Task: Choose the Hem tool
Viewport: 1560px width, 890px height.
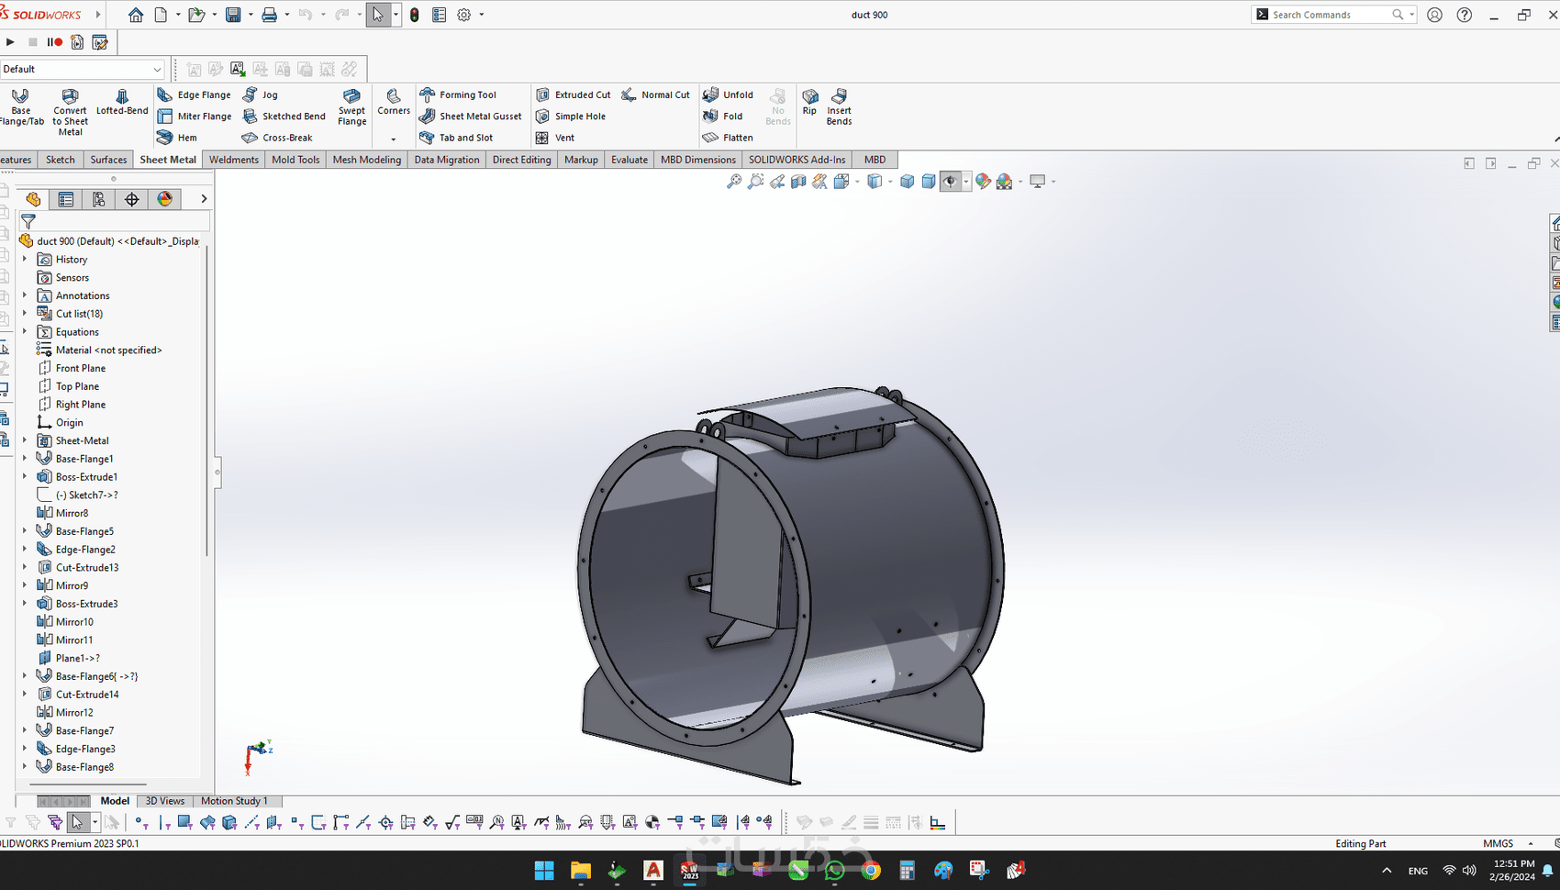Action: pyautogui.click(x=177, y=138)
